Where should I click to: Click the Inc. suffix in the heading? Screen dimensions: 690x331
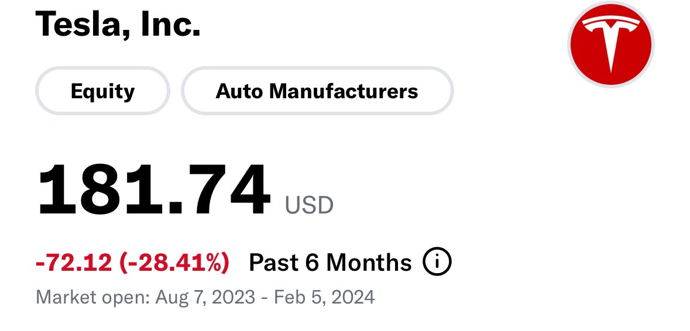(171, 23)
